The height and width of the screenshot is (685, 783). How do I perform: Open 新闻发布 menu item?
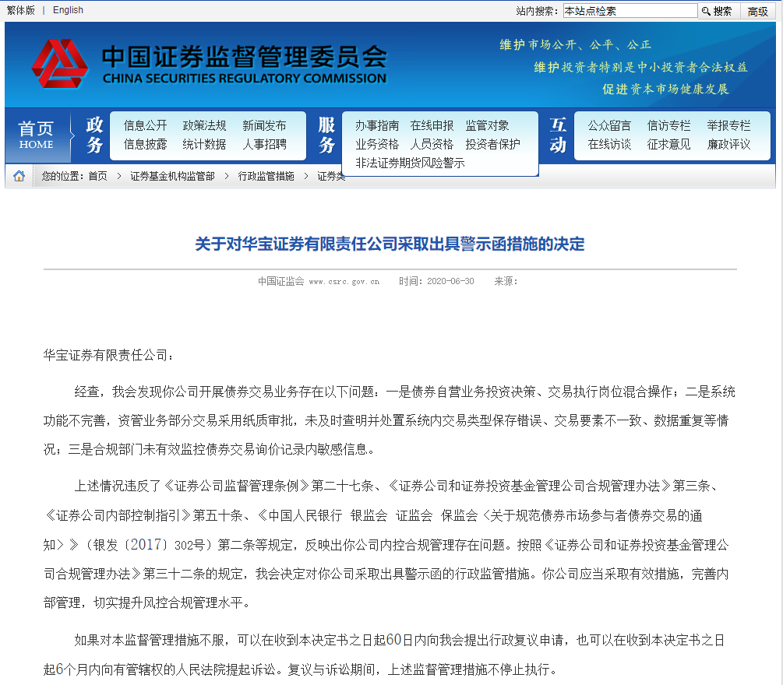[x=264, y=125]
